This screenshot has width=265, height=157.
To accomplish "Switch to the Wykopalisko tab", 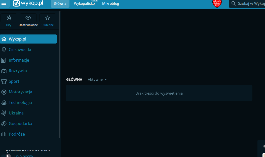I will pos(84,4).
